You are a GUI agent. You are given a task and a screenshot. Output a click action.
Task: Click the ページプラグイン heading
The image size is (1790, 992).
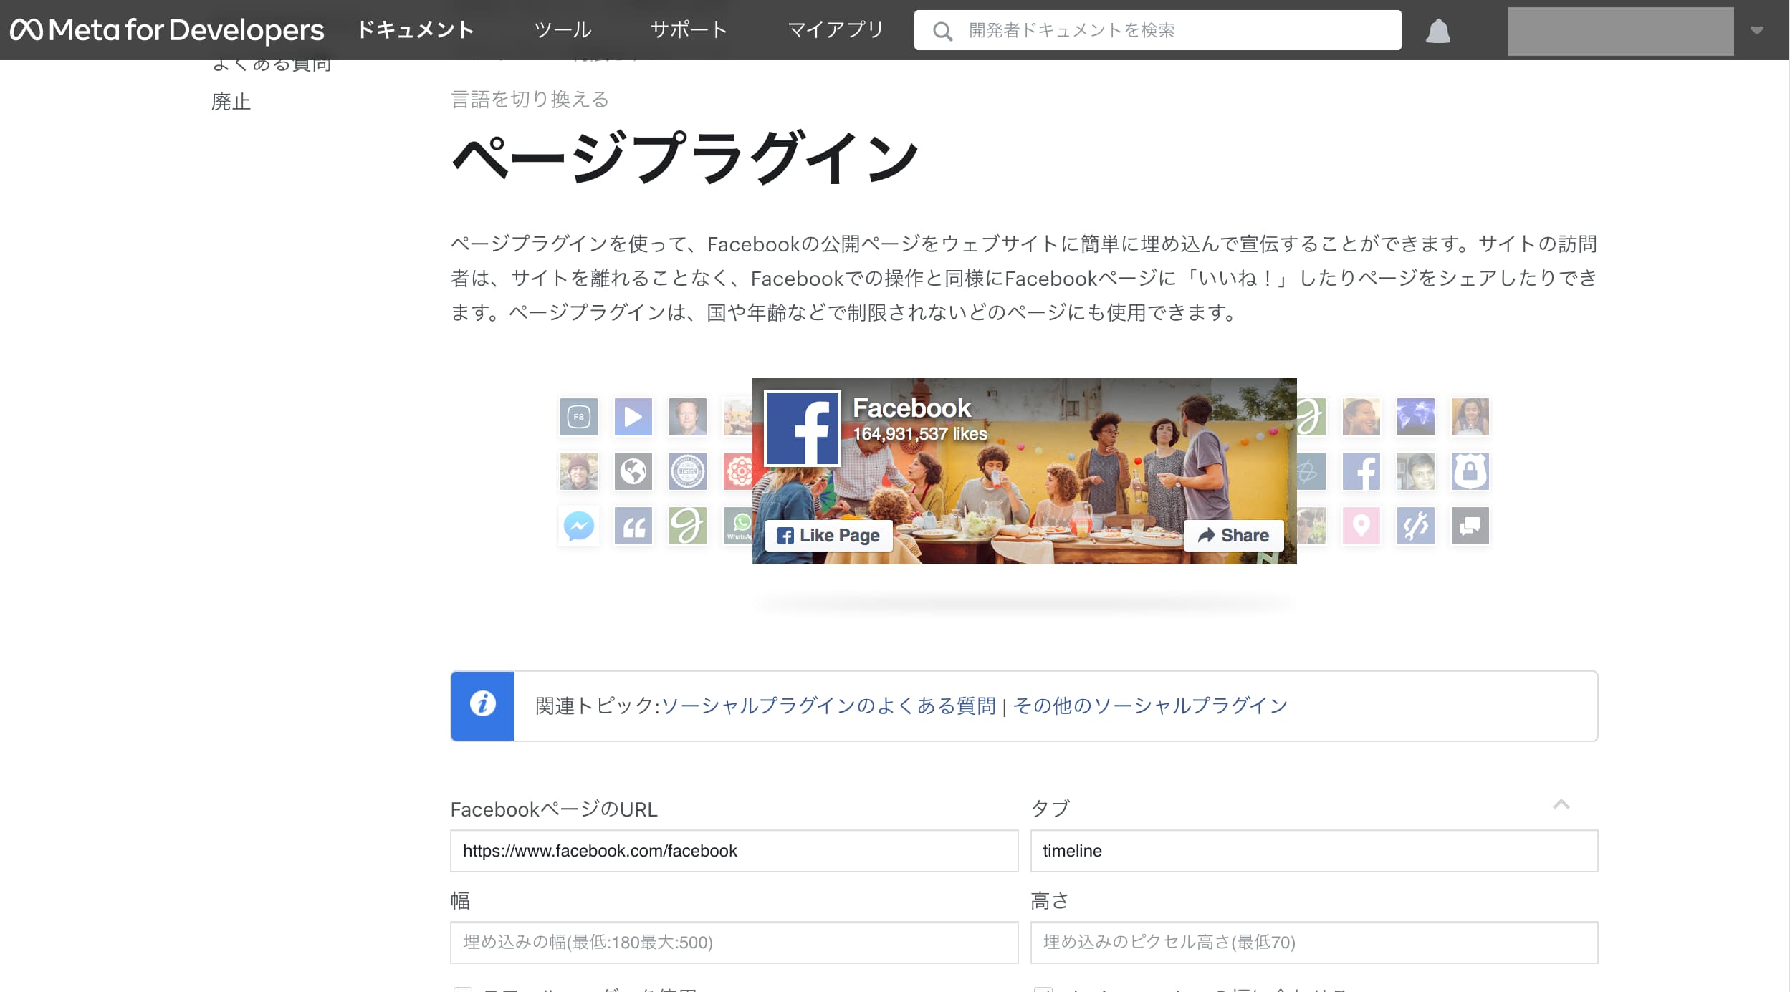(x=685, y=158)
